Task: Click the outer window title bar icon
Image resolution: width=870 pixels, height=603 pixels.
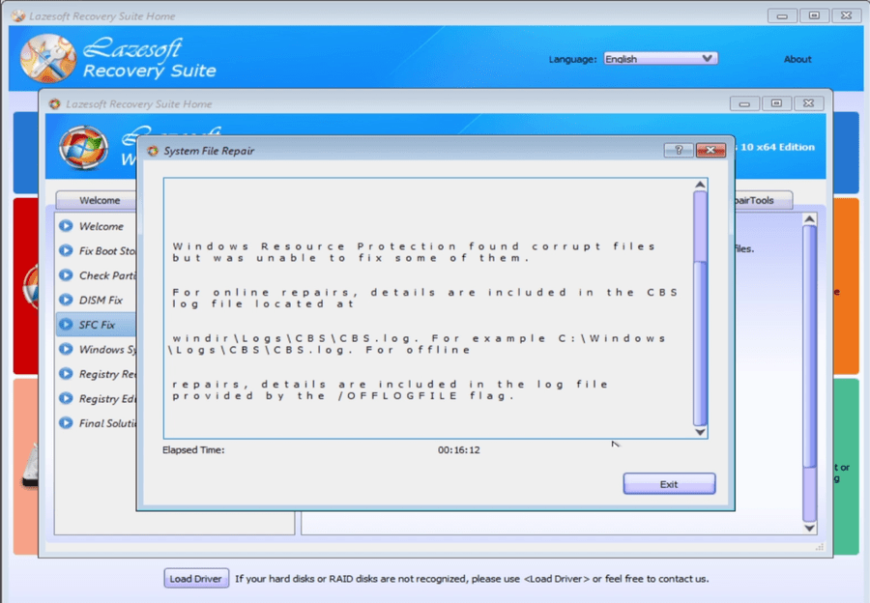Action: [18, 16]
